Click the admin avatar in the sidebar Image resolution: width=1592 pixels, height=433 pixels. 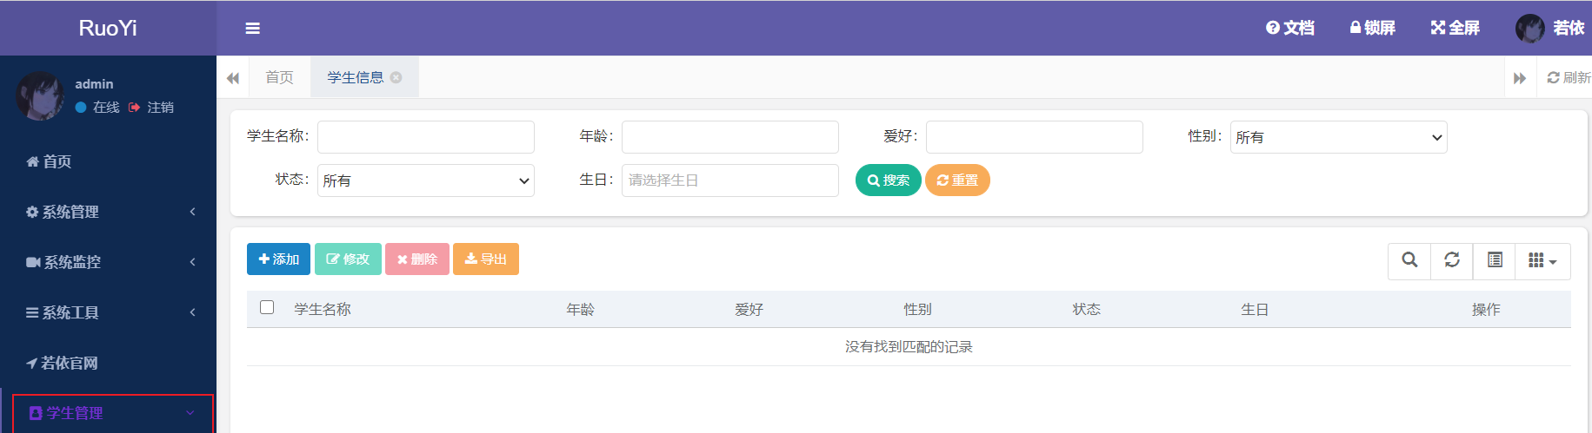[x=40, y=95]
